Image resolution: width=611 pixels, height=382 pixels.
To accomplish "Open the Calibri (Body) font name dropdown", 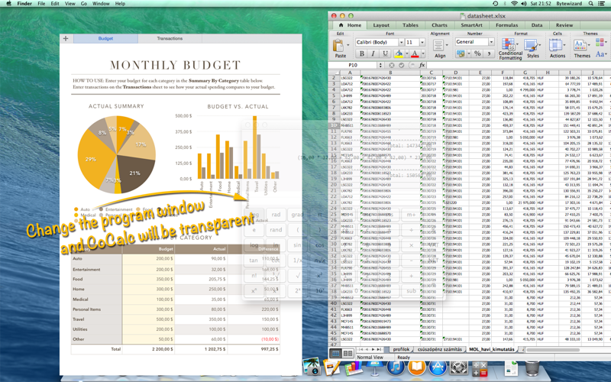I will 401,42.
